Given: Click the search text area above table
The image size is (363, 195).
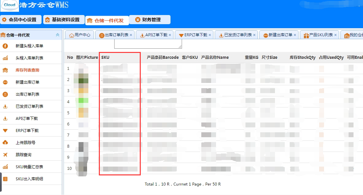Looking at the screenshot, I should tap(148, 44).
